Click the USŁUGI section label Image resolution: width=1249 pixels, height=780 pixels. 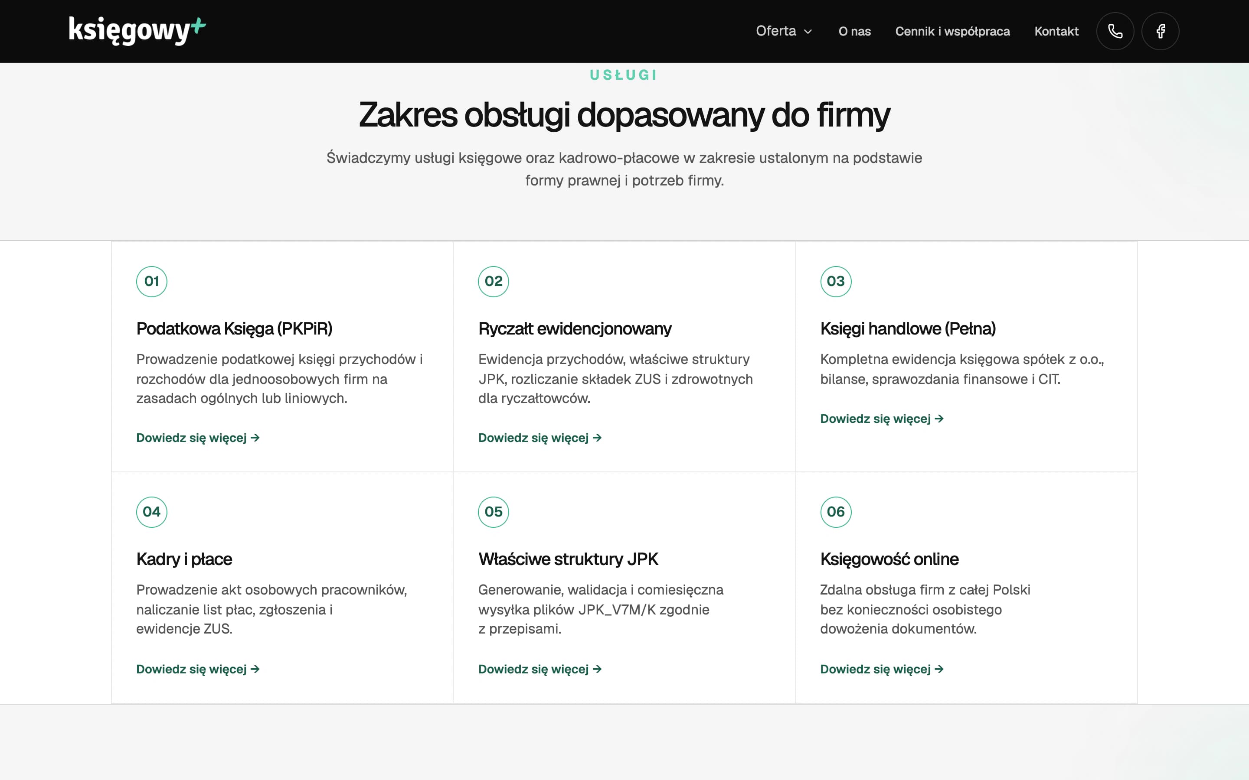click(x=624, y=75)
